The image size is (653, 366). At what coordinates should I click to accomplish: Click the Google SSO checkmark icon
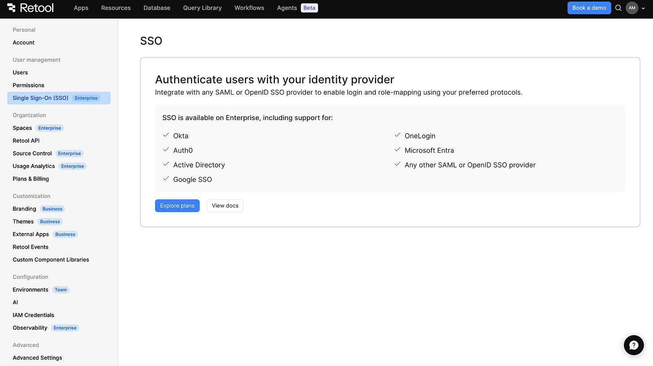(166, 178)
